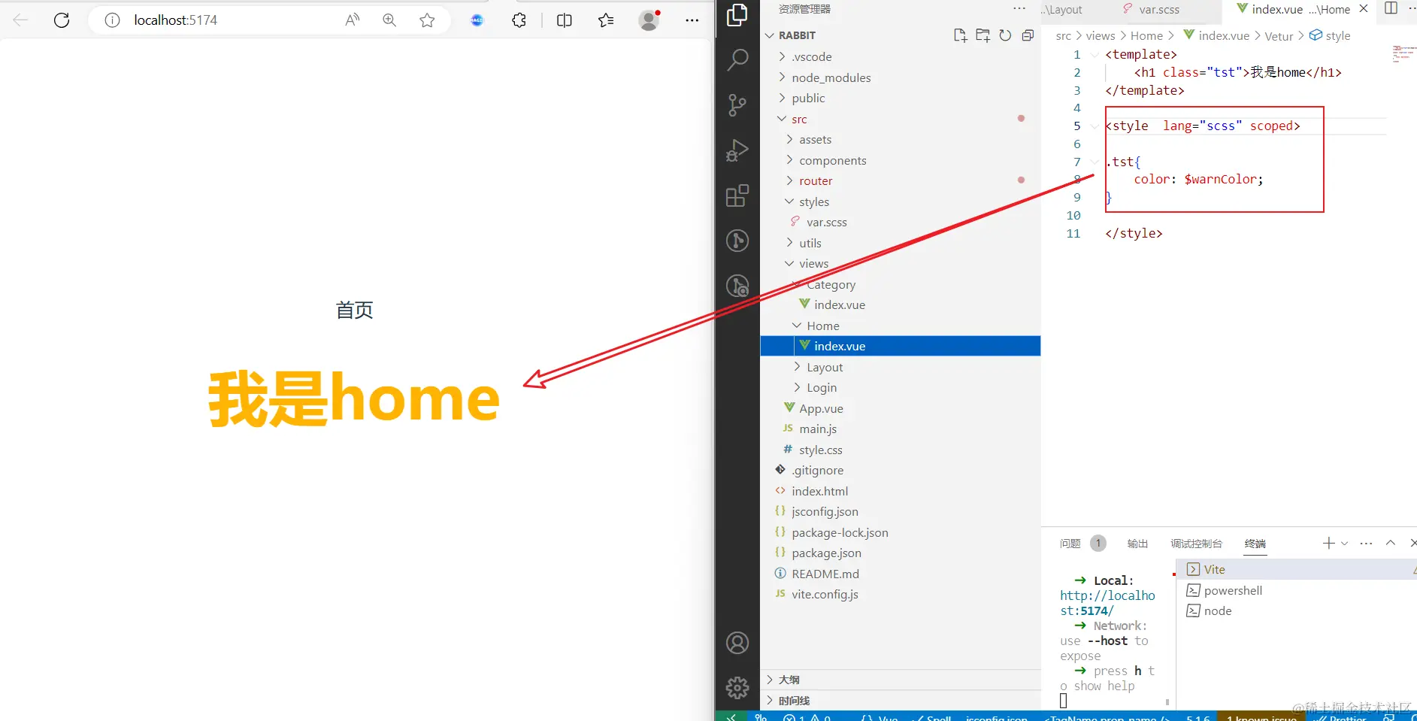Select the powershell terminal instance

(x=1297, y=591)
